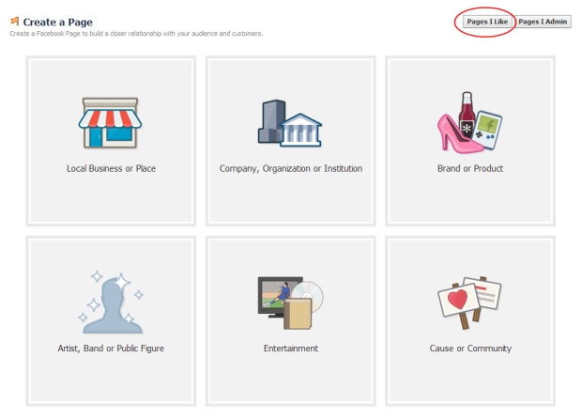Click the Create a Facebook Page description text
Viewport: 582px width, 419px height.
136,34
